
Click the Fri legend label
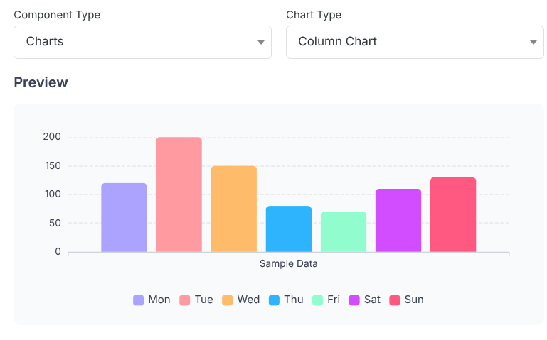[334, 300]
